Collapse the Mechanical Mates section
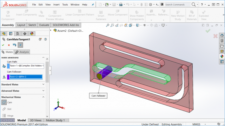 pyautogui.click(x=43, y=97)
